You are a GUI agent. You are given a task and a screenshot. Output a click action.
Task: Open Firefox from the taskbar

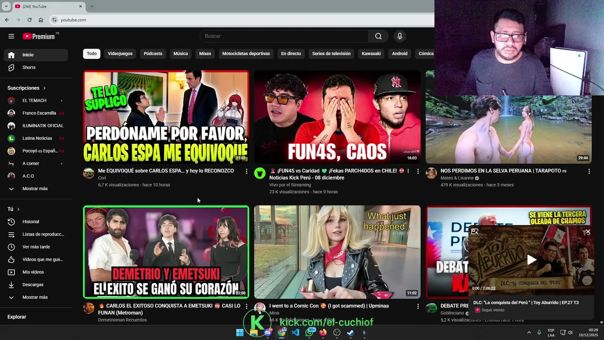coord(323,332)
